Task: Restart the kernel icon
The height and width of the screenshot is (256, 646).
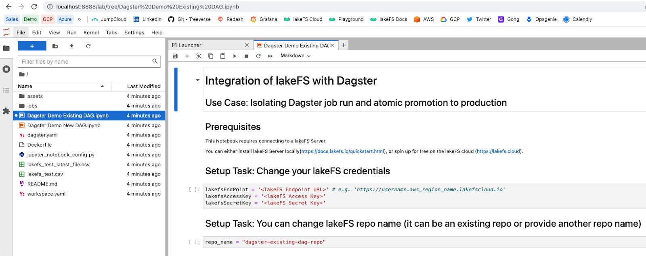Action: tap(258, 56)
